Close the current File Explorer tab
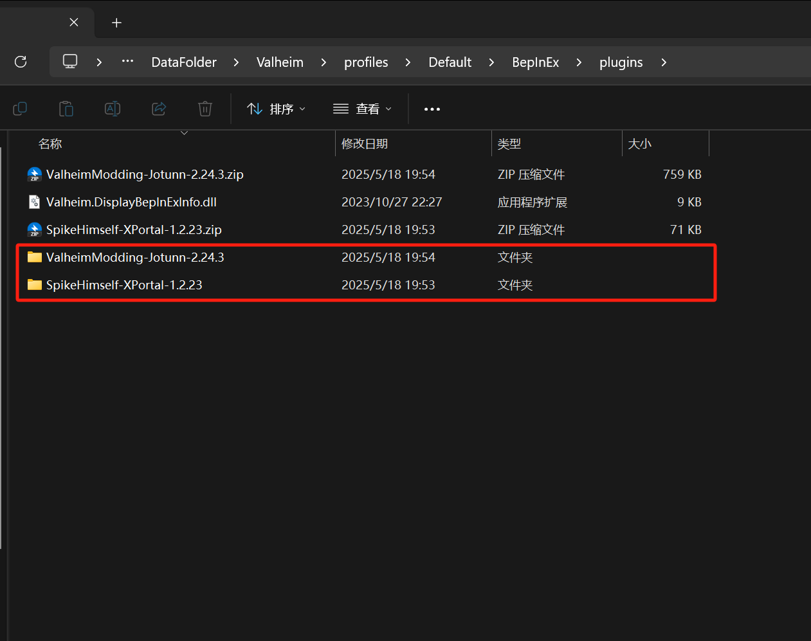 tap(74, 23)
